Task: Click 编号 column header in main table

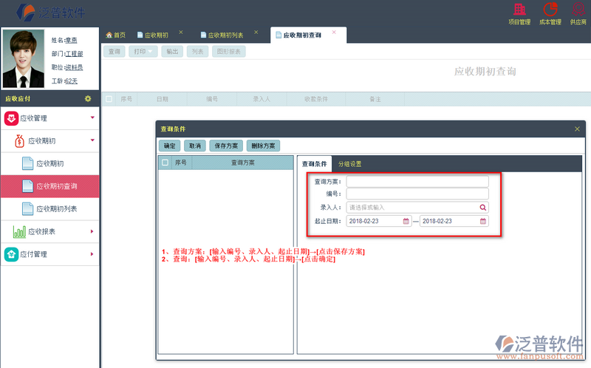Action: point(212,99)
